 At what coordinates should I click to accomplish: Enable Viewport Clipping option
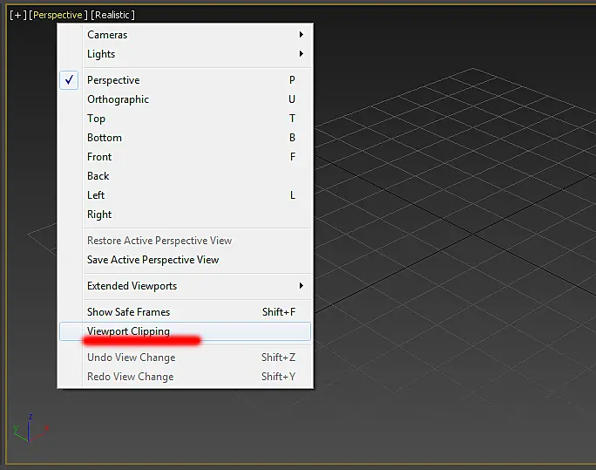click(x=185, y=331)
